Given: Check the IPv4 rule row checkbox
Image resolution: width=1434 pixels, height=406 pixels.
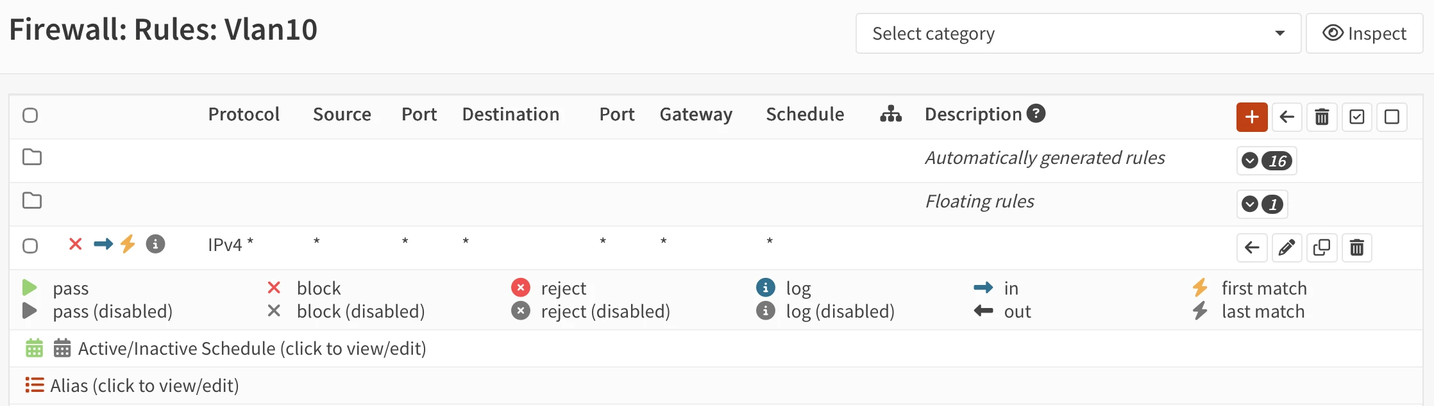Looking at the screenshot, I should pyautogui.click(x=30, y=245).
